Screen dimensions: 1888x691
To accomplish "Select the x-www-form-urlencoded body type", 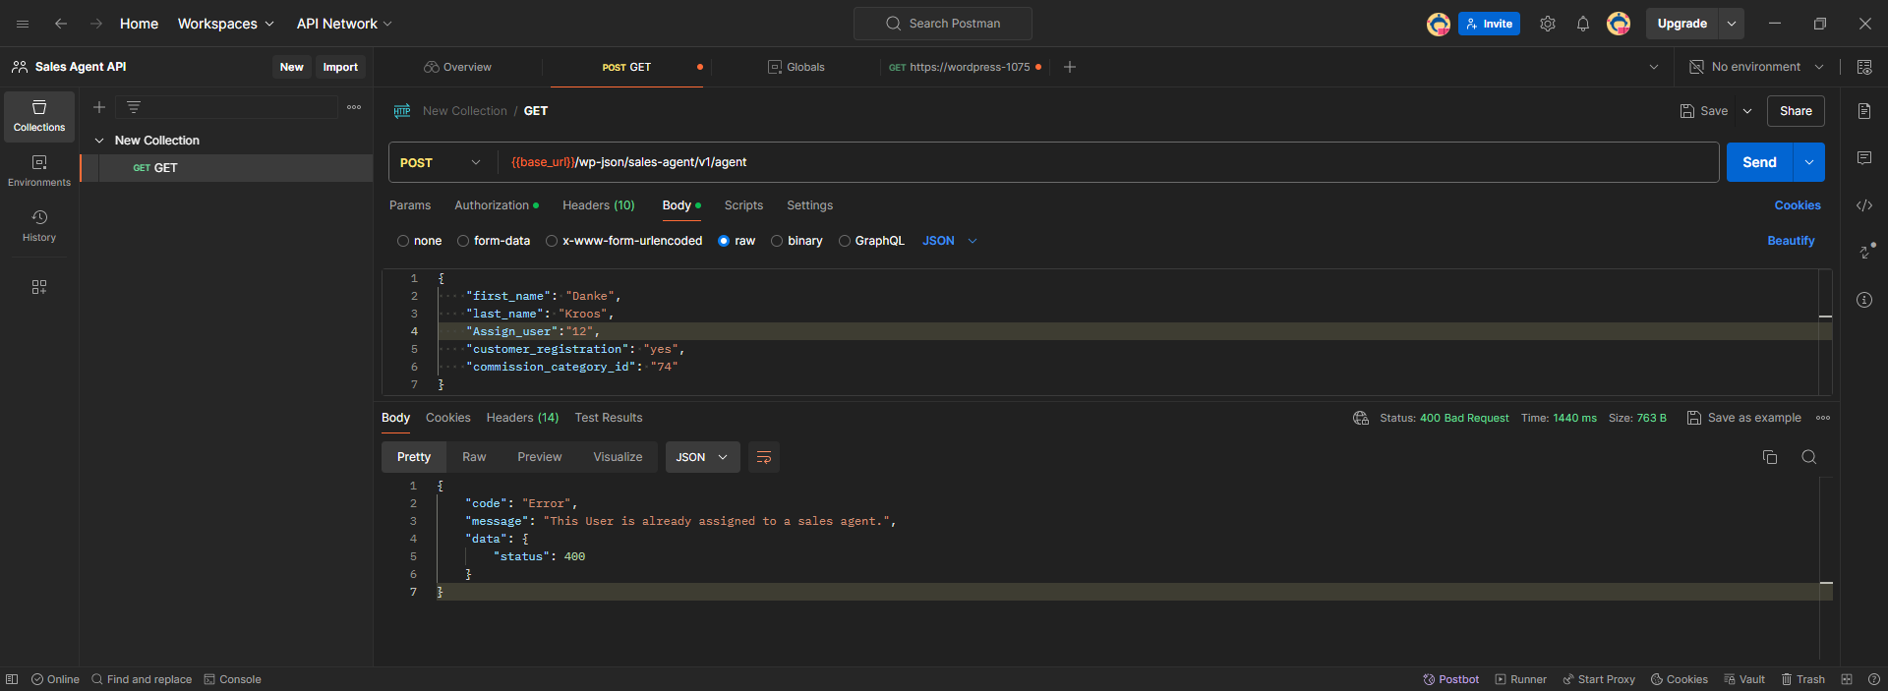I will point(552,241).
